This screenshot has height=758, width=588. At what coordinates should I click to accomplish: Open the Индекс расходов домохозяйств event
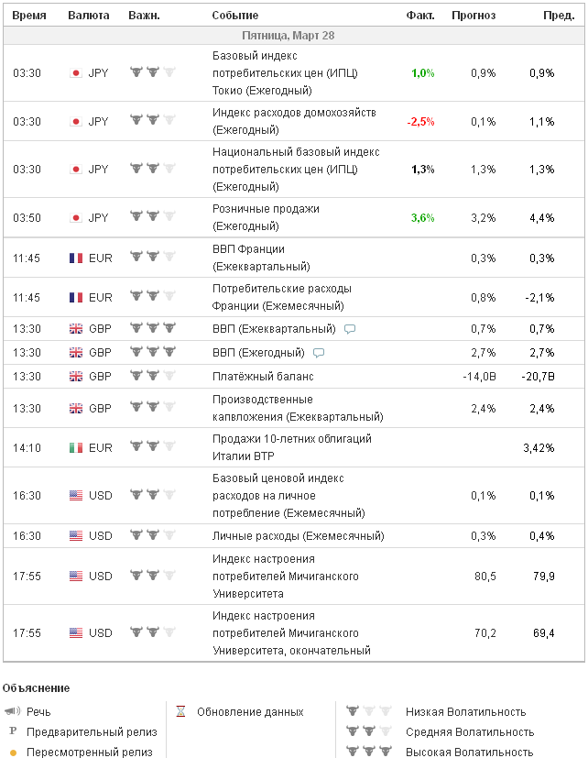(293, 121)
